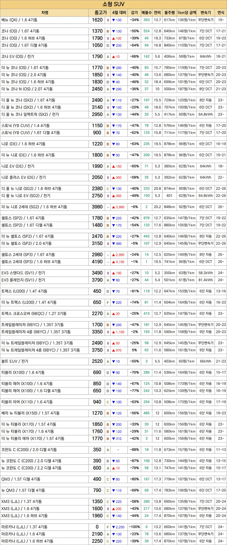Select '스토닉 (YB CUV) / 1.4 4기통'
The width and height of the screenshot is (227, 545).
25,126
